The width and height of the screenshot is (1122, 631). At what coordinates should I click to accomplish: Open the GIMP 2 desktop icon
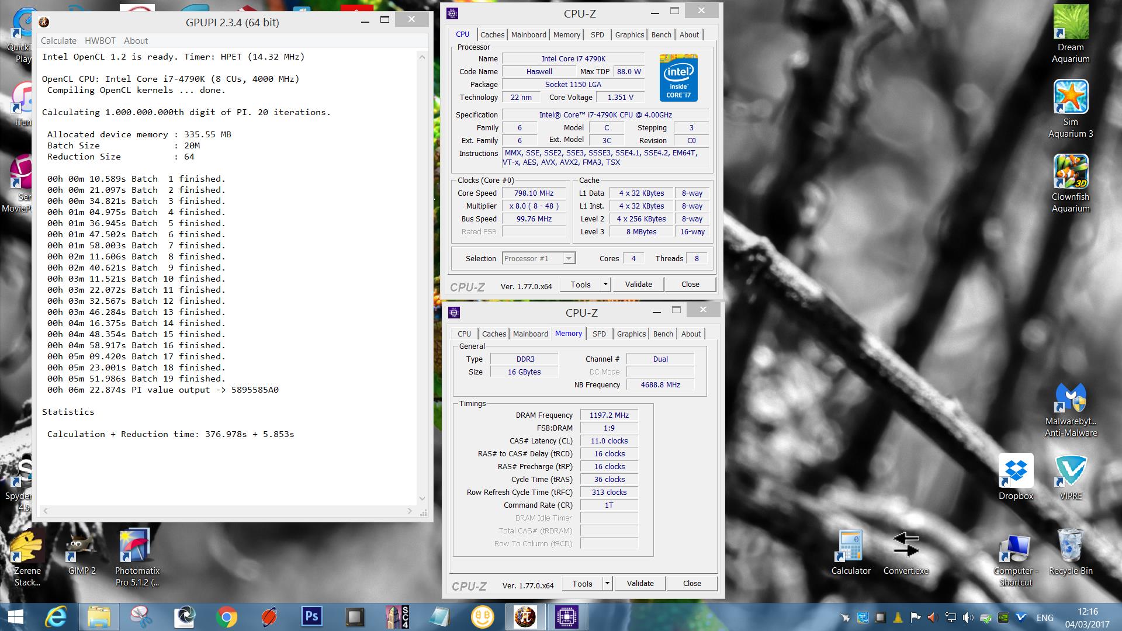[x=82, y=553]
